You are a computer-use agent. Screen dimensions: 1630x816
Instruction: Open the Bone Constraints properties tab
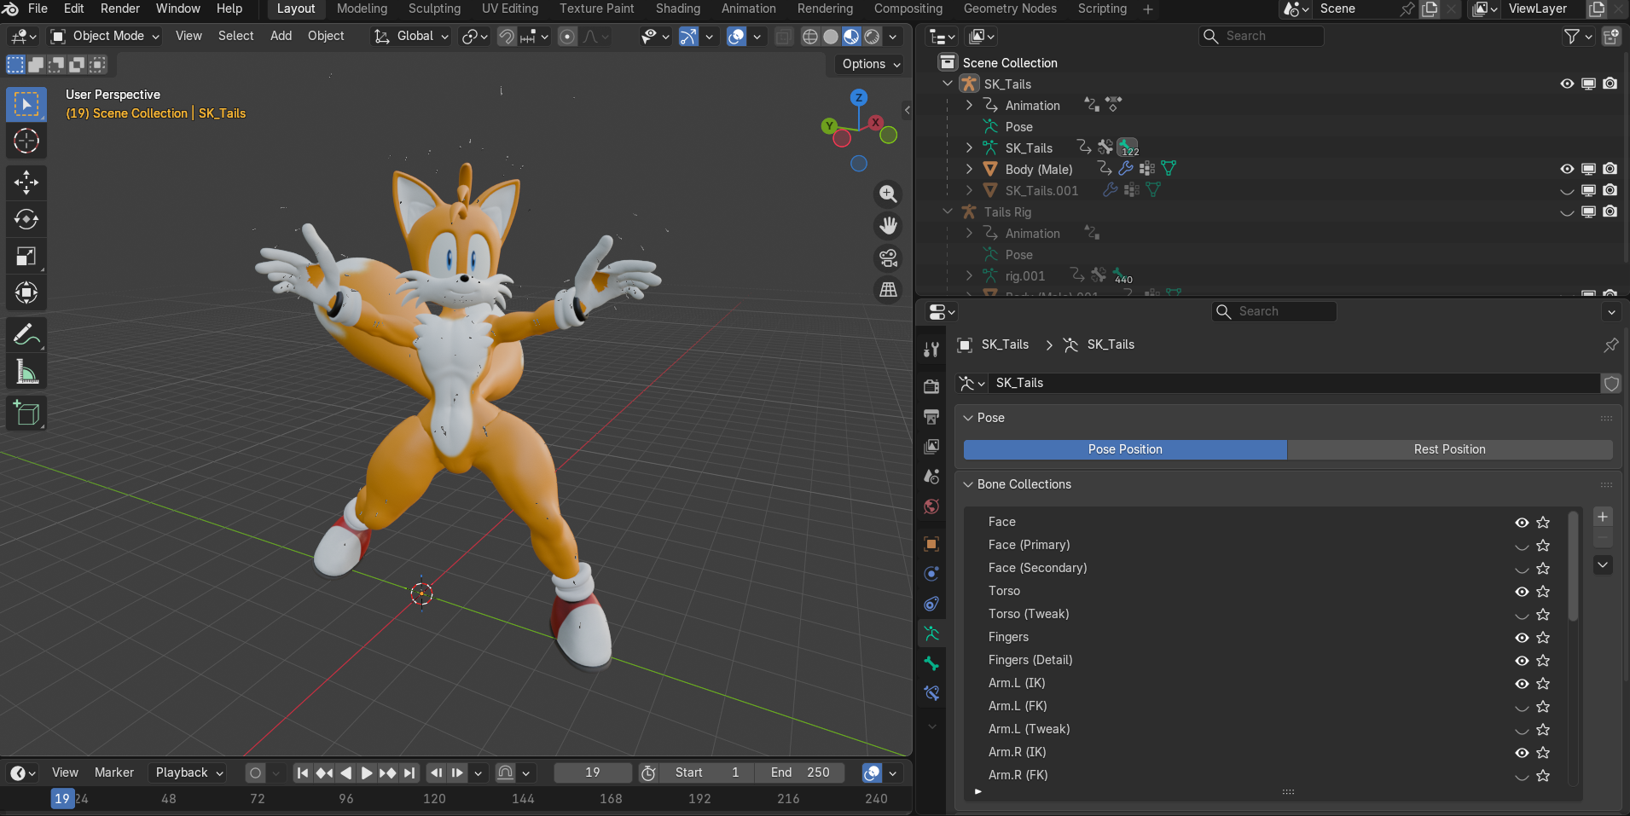931,693
